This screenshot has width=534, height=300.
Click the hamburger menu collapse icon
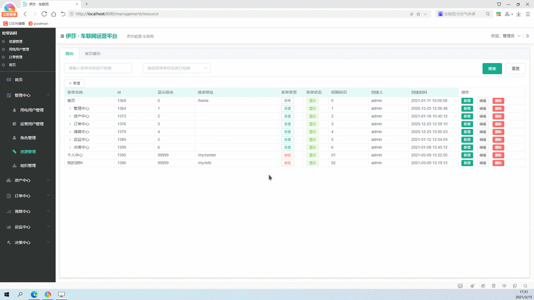point(62,36)
